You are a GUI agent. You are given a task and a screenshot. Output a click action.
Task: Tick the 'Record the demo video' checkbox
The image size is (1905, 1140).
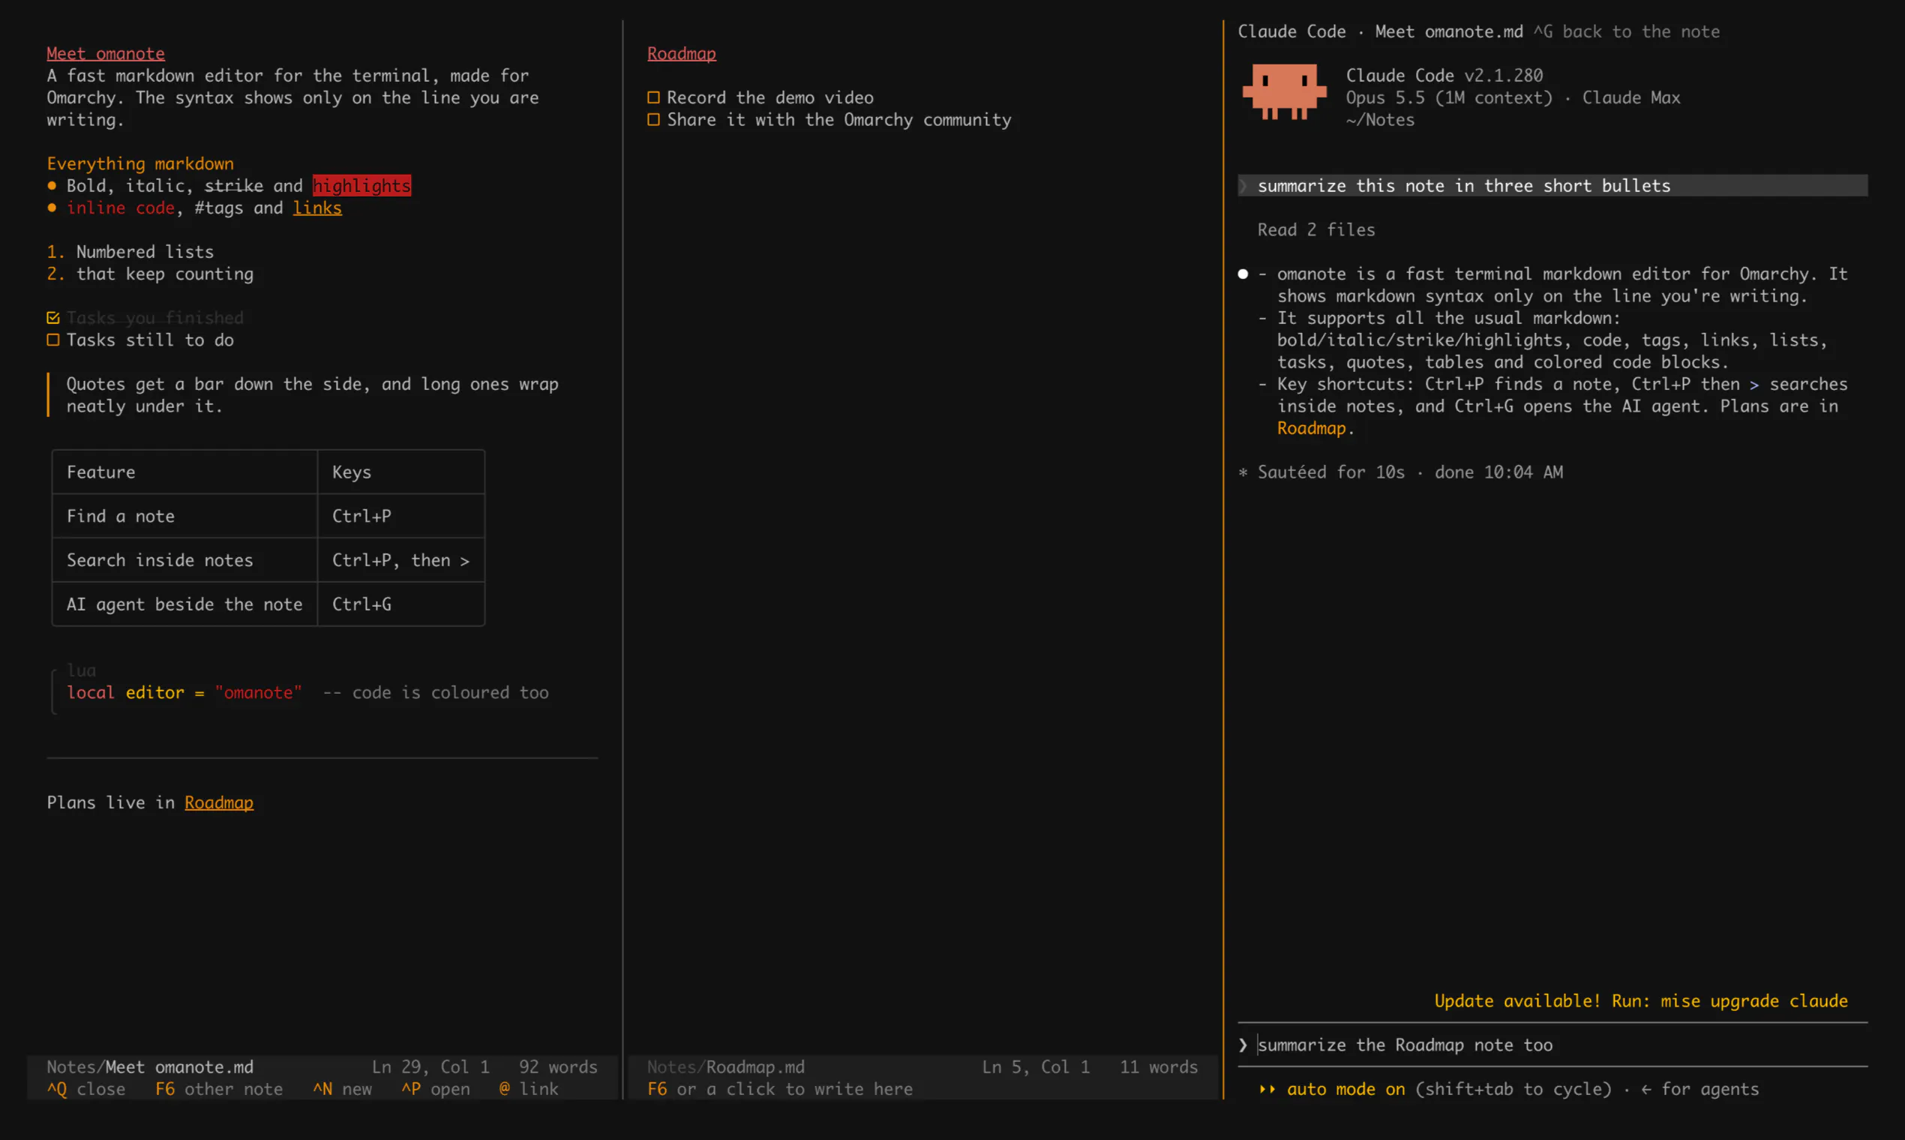(x=654, y=97)
